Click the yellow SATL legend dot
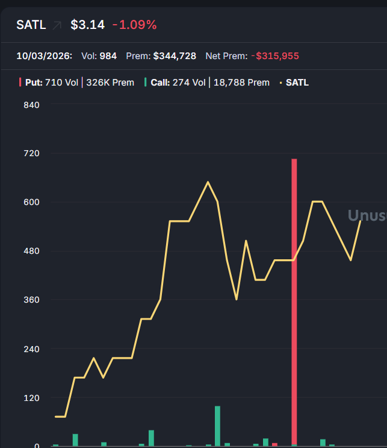The width and height of the screenshot is (387, 448). (280, 83)
